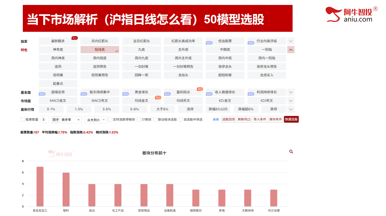The width and height of the screenshot is (386, 216).
Task: Select the 主升底 filter
Action: pyautogui.click(x=183, y=50)
